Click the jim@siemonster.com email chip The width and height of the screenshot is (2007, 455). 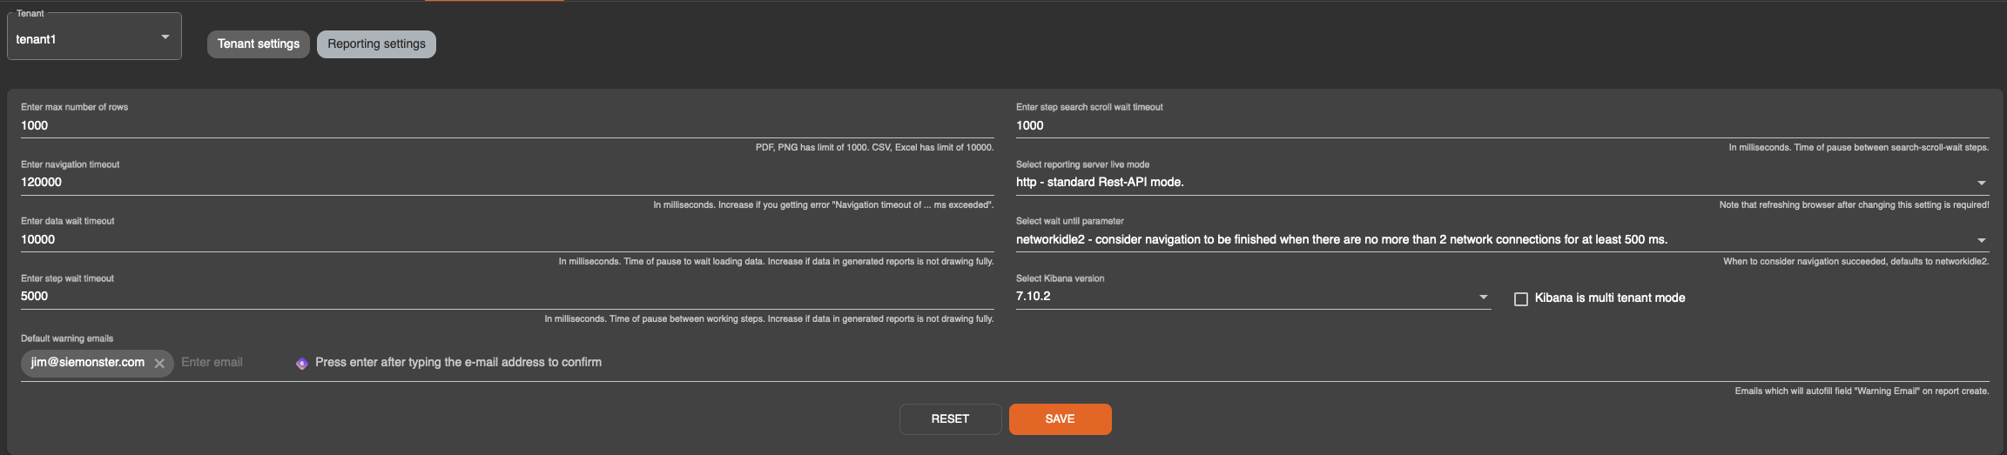pos(87,363)
